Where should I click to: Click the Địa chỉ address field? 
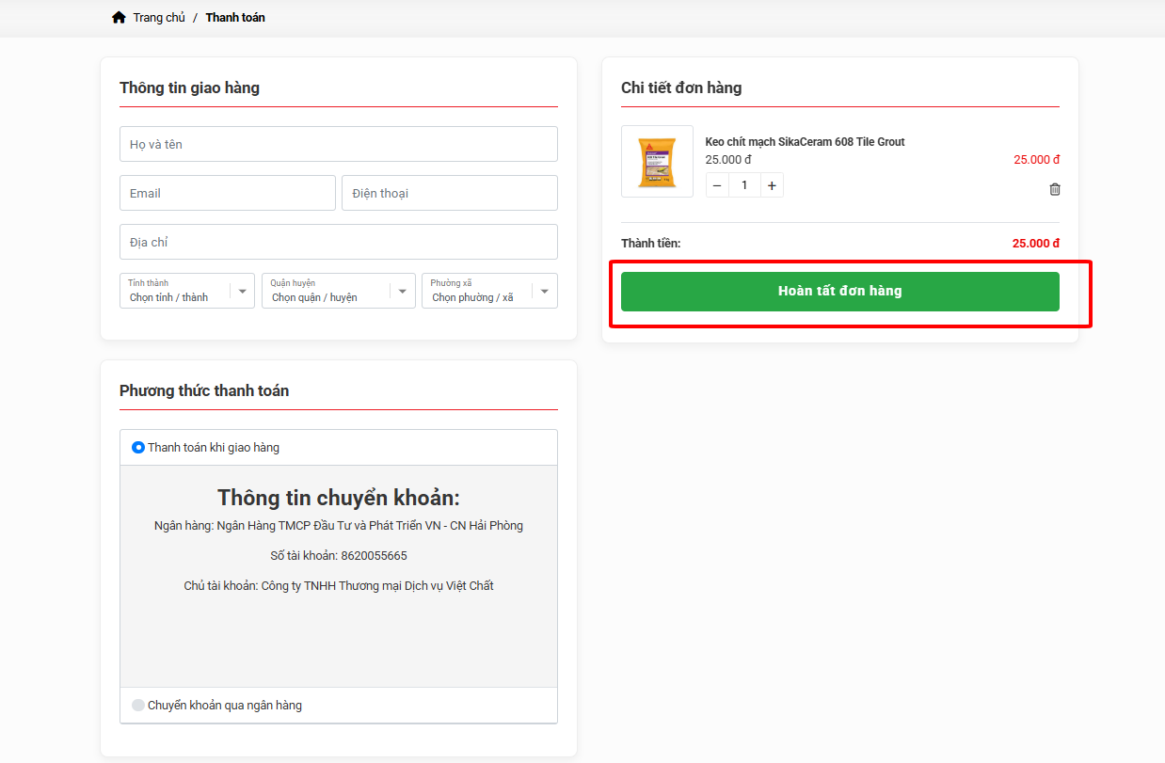coord(338,242)
